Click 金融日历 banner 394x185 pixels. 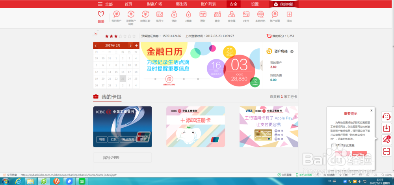click(x=201, y=65)
